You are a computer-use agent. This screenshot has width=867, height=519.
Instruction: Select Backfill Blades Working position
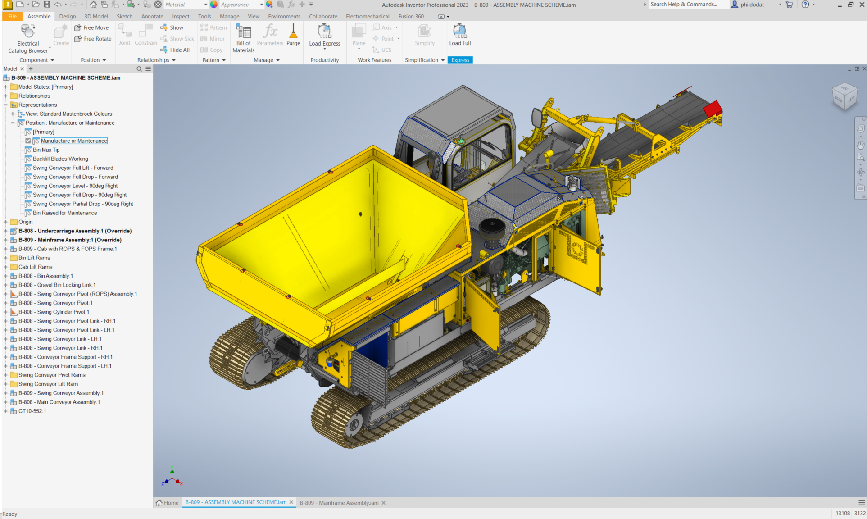pos(60,159)
